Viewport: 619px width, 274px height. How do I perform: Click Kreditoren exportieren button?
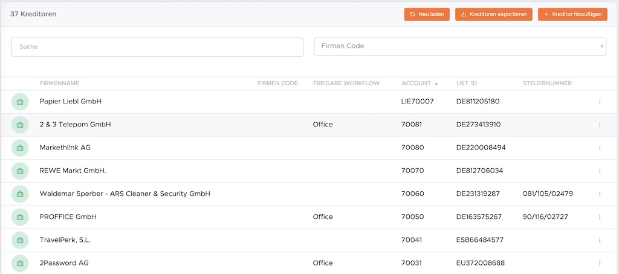pyautogui.click(x=493, y=15)
